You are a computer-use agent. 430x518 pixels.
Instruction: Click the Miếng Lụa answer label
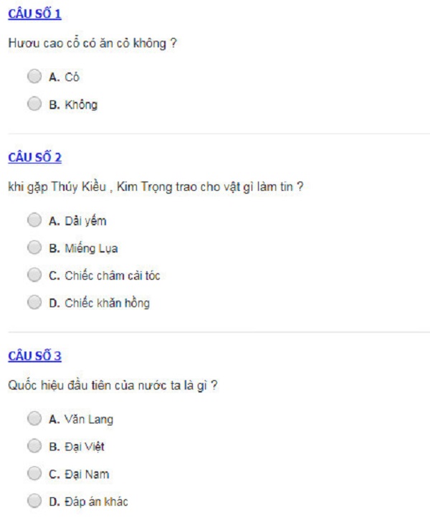(x=91, y=248)
